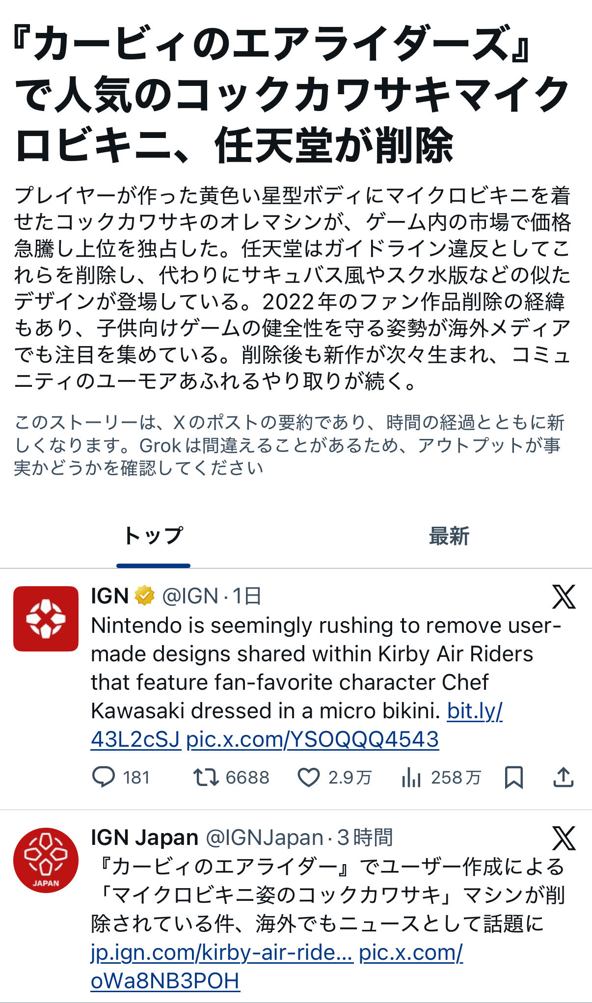Switch to the 最新 tab
The height and width of the screenshot is (1003, 592).
449,536
